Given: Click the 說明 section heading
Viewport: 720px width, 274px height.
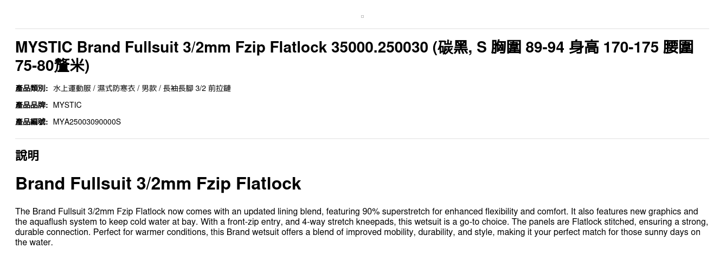Looking at the screenshot, I should [27, 155].
